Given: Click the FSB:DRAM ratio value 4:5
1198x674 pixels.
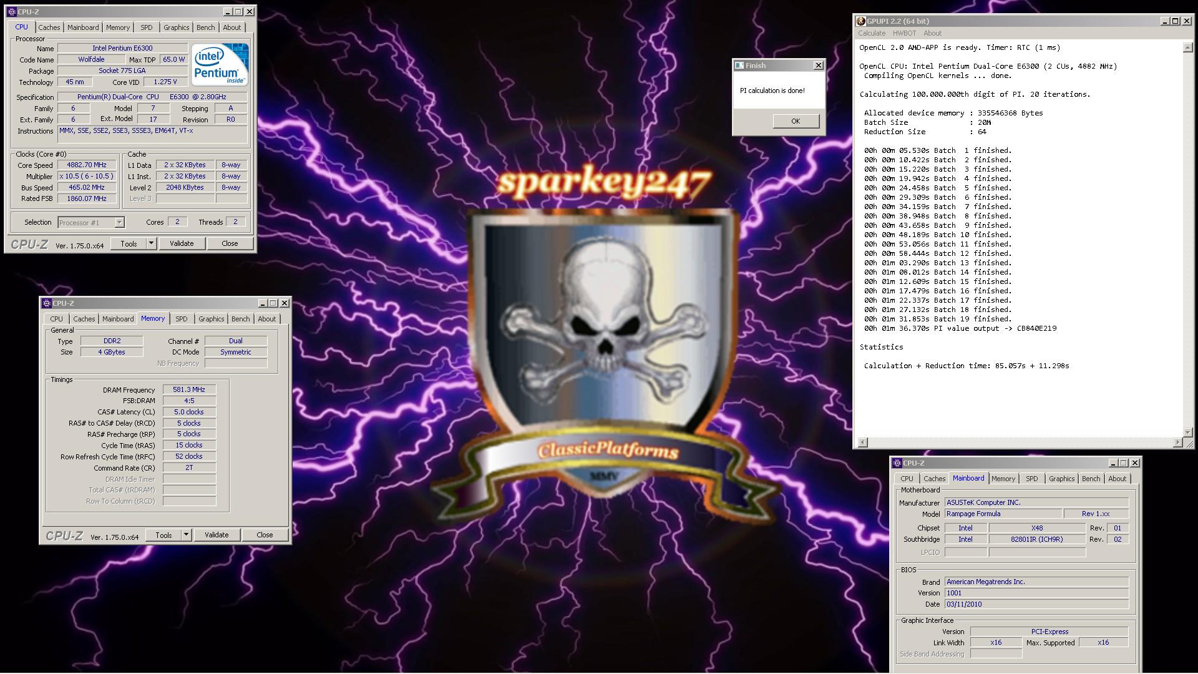Looking at the screenshot, I should pyautogui.click(x=189, y=401).
